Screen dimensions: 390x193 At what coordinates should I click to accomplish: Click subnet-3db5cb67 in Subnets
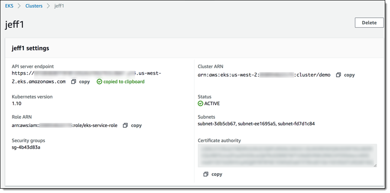point(216,124)
